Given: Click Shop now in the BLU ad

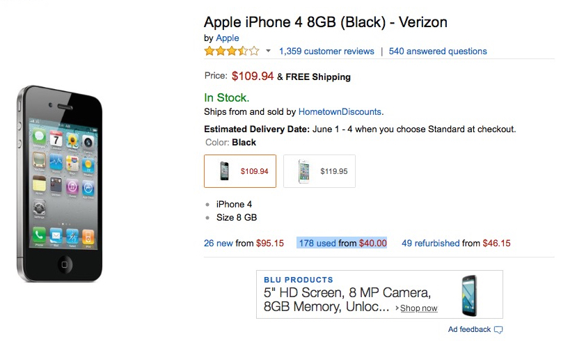Looking at the screenshot, I should pos(418,308).
